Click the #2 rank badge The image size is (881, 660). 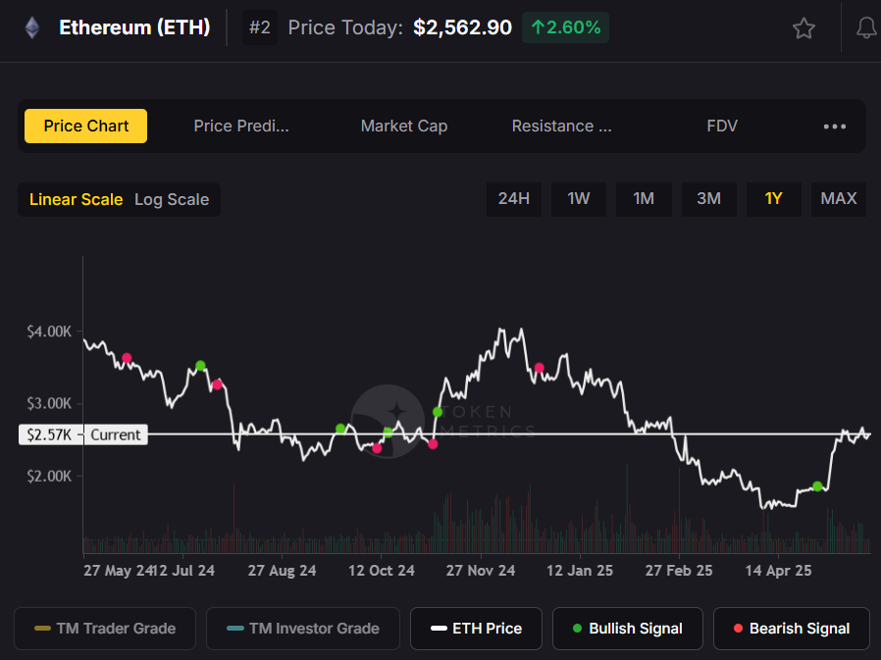click(x=260, y=27)
